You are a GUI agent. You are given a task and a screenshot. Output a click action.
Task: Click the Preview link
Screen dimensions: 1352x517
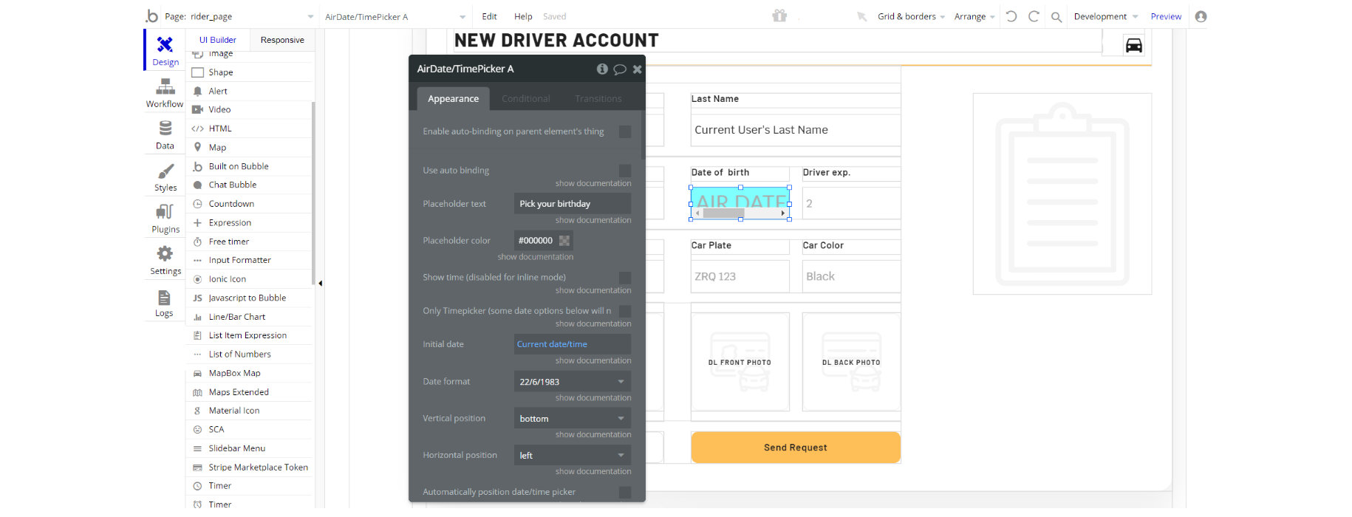(1166, 16)
